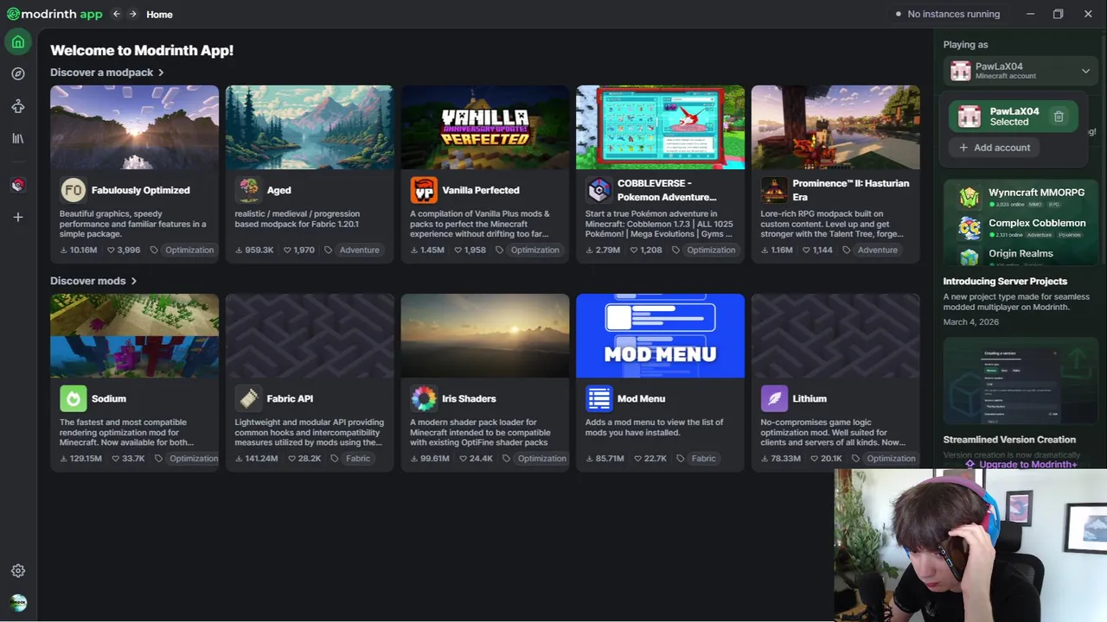Click Add account button
Image resolution: width=1107 pixels, height=622 pixels.
(995, 148)
